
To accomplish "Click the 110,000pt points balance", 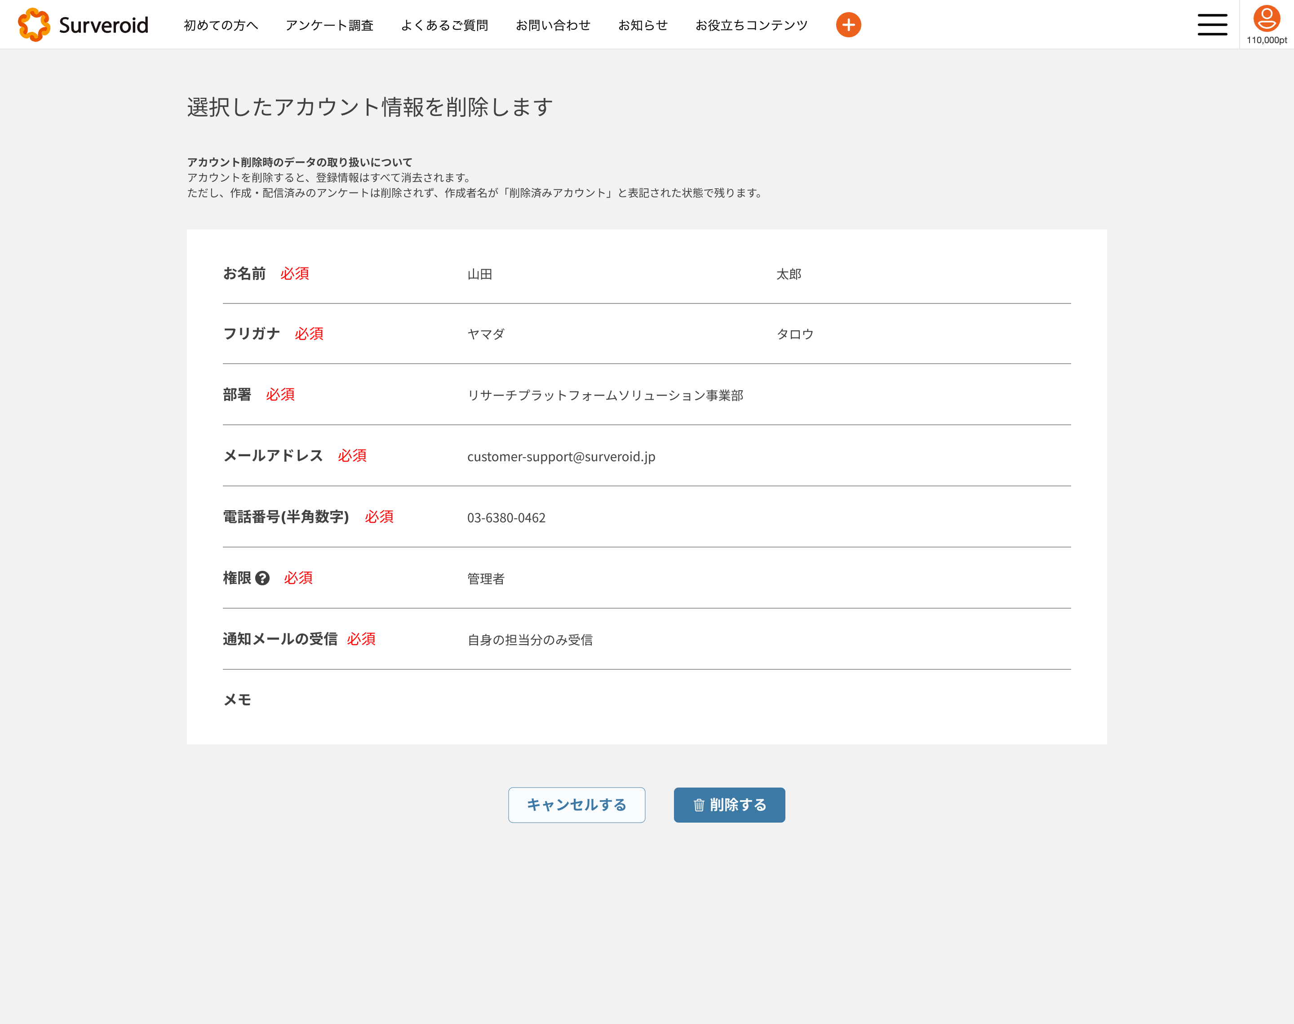I will tap(1267, 40).
